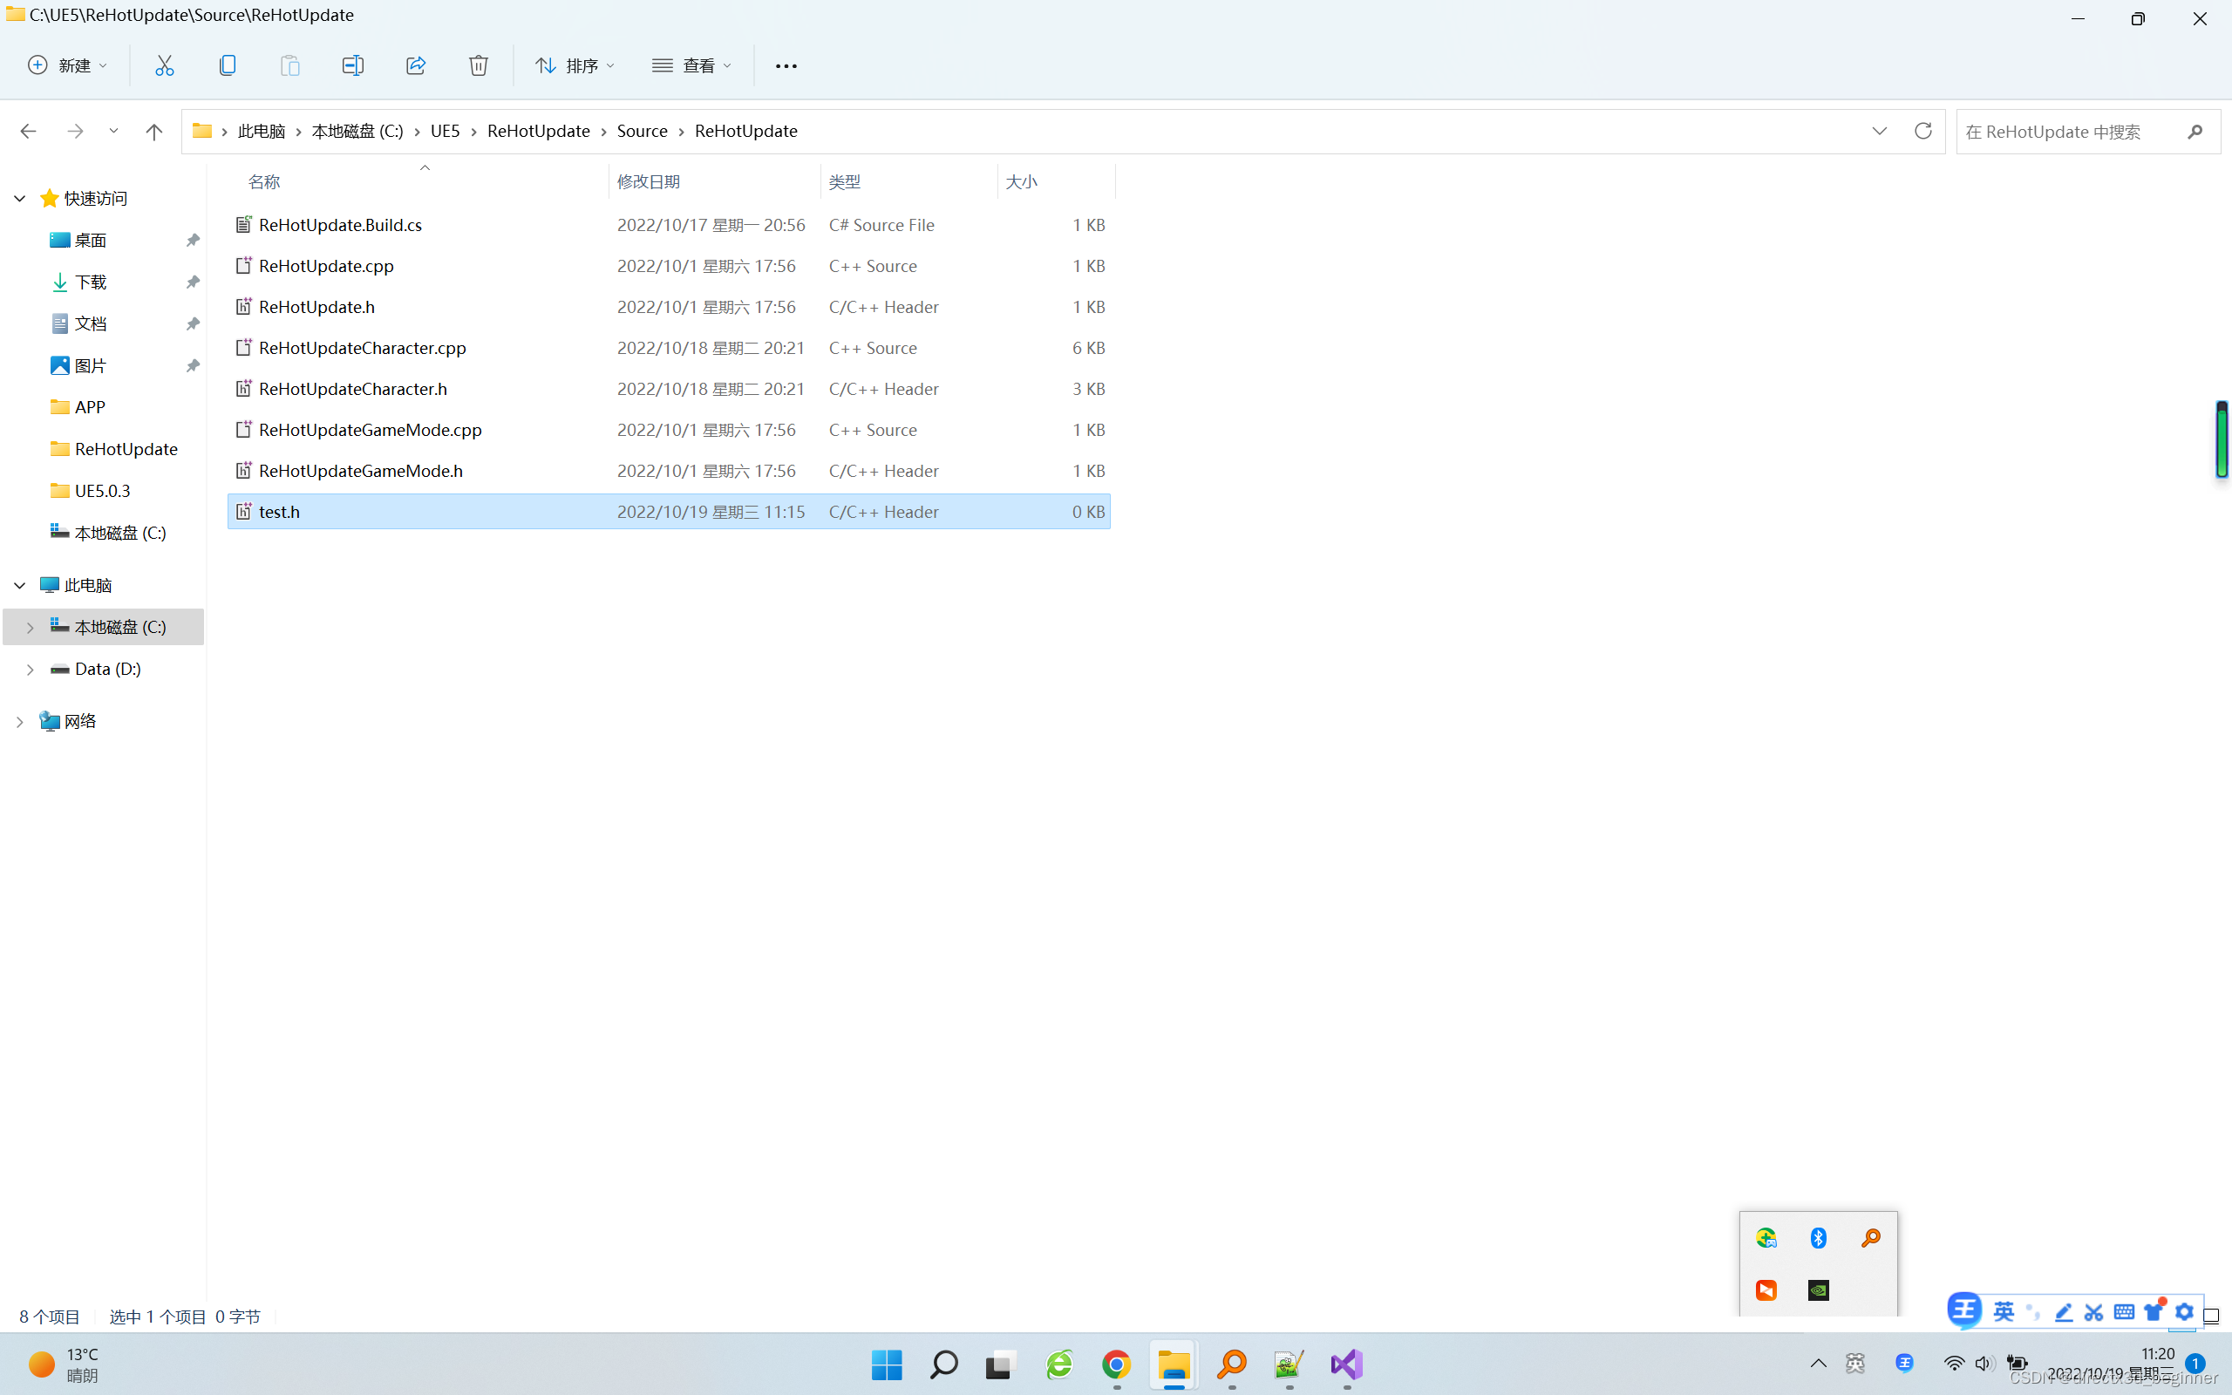Click the 新建 new item button
The width and height of the screenshot is (2232, 1395).
point(67,65)
